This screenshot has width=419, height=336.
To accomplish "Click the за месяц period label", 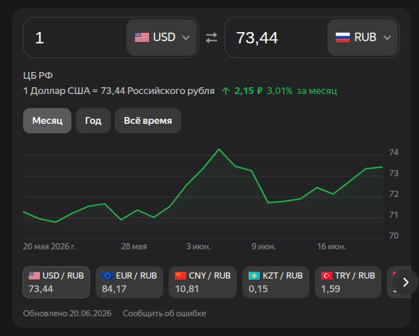I will [x=317, y=91].
